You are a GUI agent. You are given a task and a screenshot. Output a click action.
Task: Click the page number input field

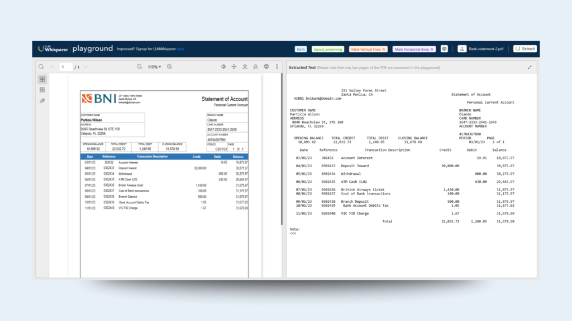coord(66,67)
